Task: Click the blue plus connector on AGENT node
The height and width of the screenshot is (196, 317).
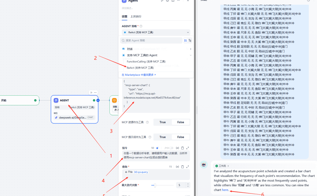Action: (98, 100)
